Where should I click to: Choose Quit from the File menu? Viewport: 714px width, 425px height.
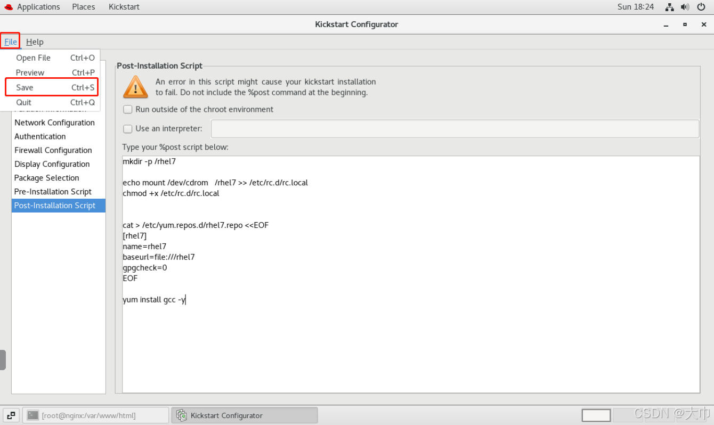[50, 102]
